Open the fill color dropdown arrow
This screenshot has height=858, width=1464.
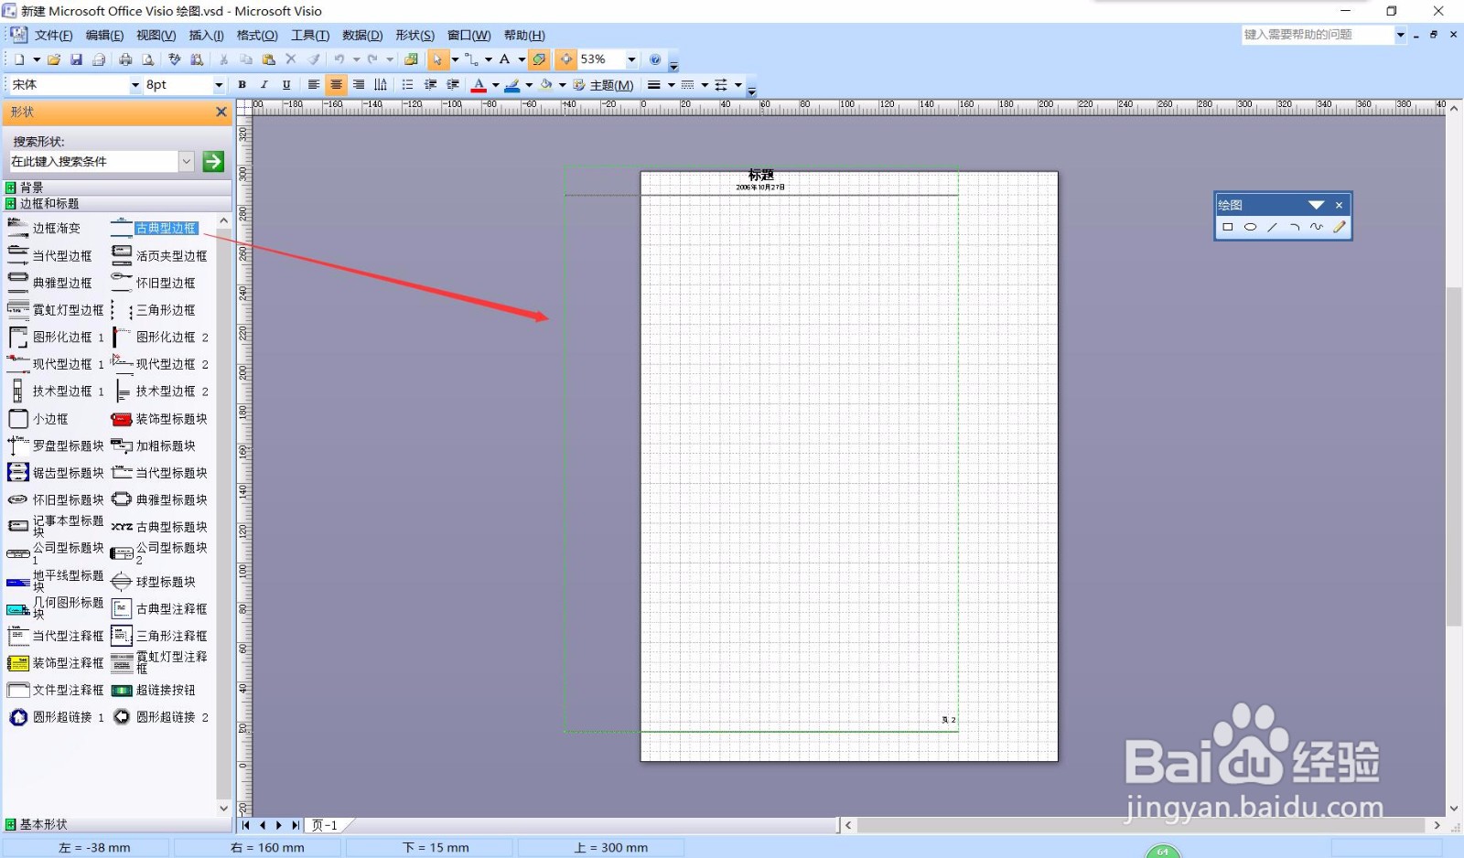[x=562, y=85]
